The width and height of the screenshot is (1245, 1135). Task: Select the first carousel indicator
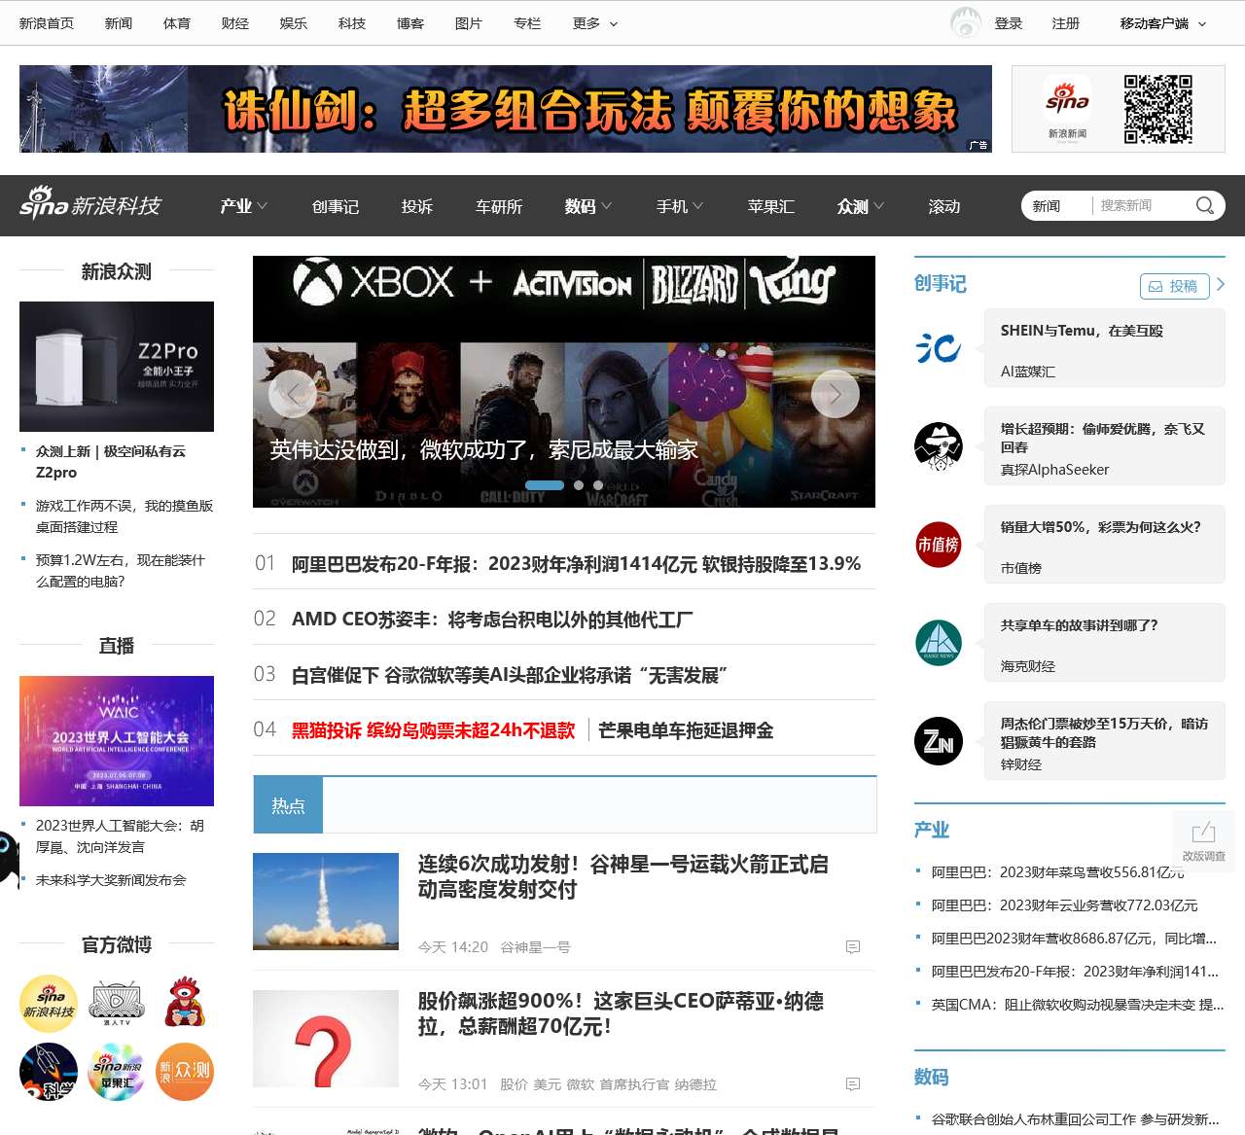pyautogui.click(x=545, y=485)
